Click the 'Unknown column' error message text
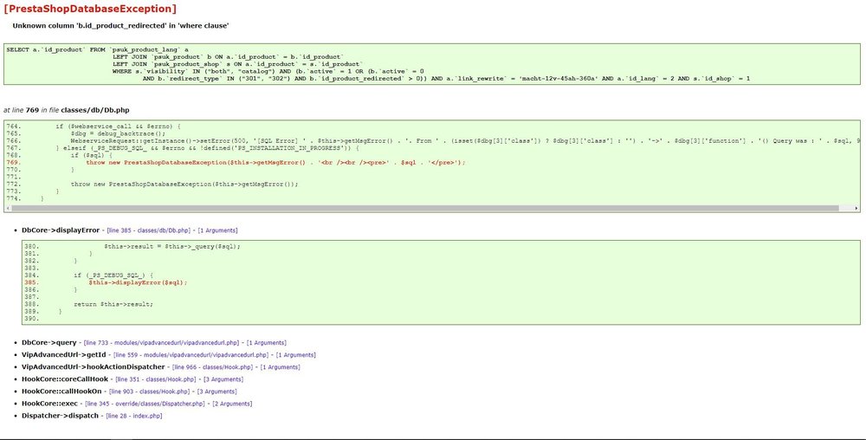This screenshot has width=866, height=440. 121,26
